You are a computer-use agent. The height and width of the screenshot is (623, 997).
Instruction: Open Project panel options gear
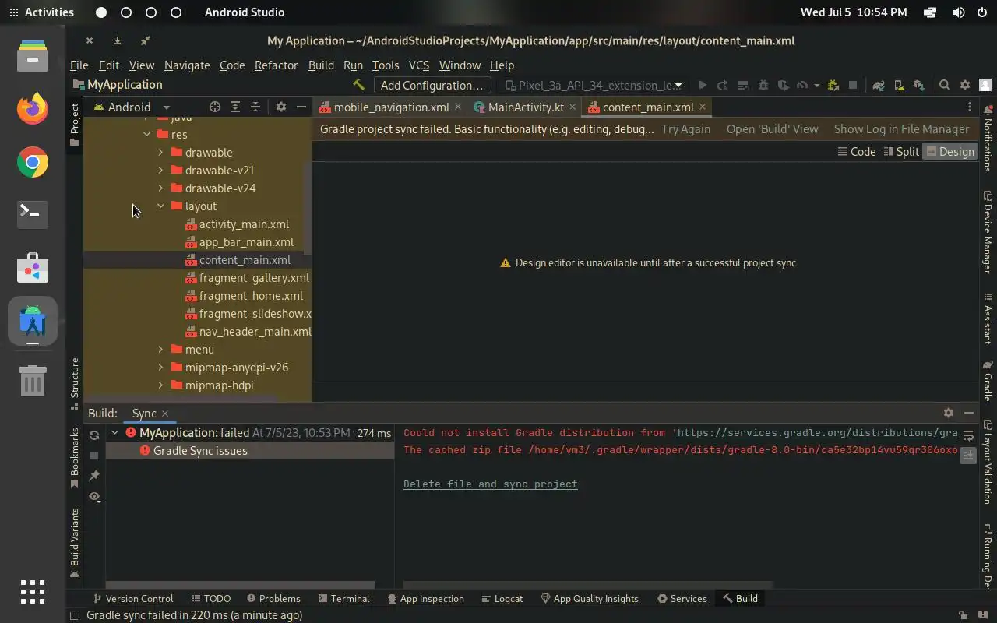coord(281,107)
